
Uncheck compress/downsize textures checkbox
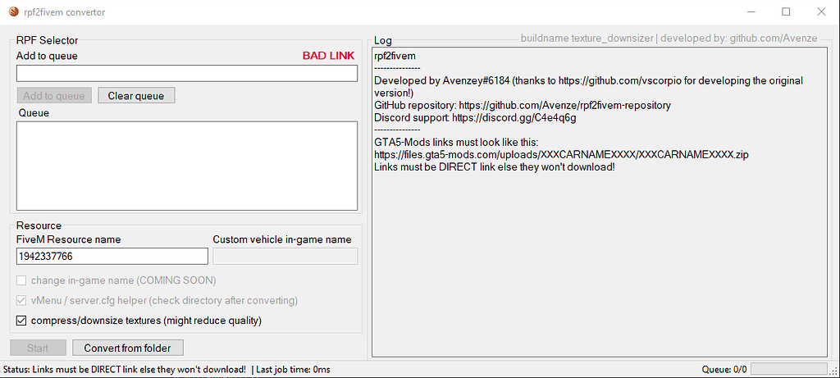pos(21,321)
